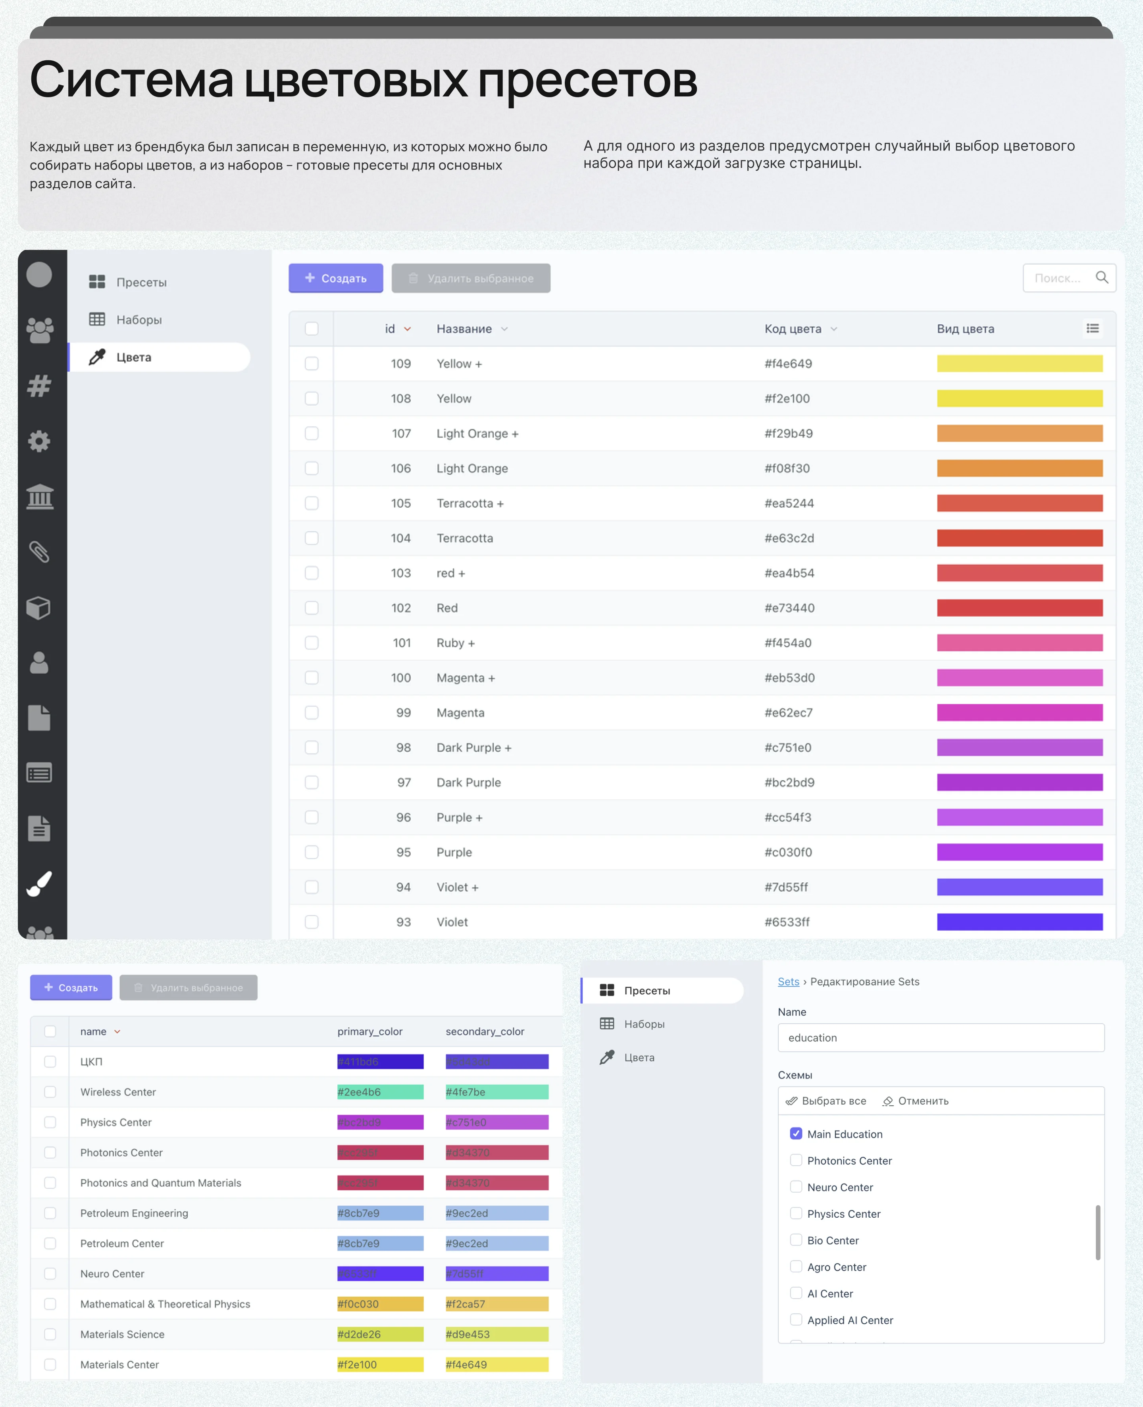Click the 3D cube icon in sidebar
Screen dimensions: 1143x1407
pyautogui.click(x=38, y=608)
